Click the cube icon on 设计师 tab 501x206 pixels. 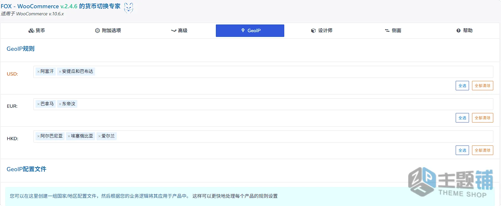[313, 31]
